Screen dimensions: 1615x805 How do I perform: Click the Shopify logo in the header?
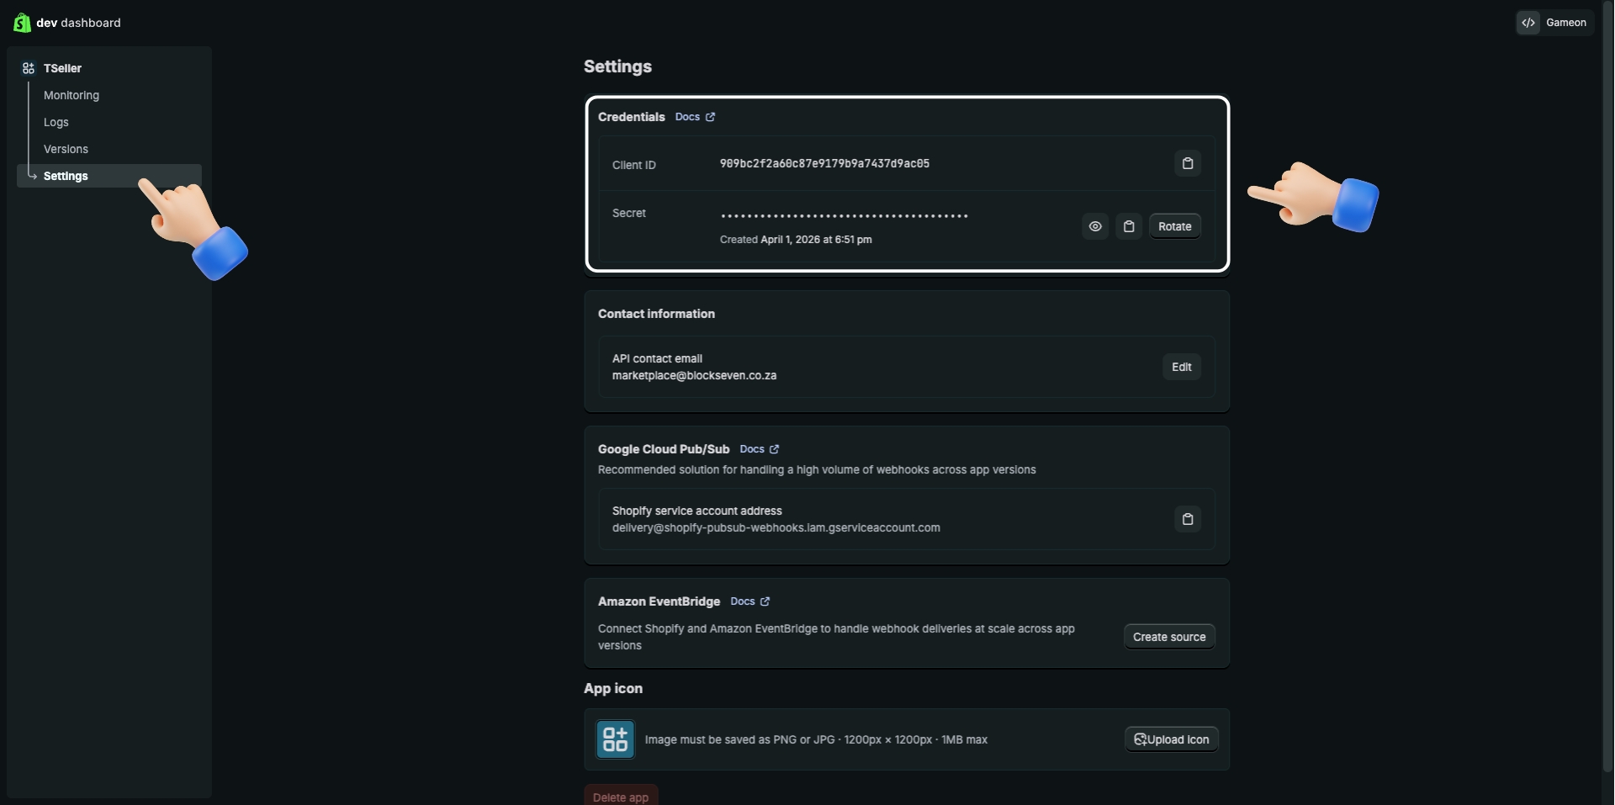click(22, 23)
